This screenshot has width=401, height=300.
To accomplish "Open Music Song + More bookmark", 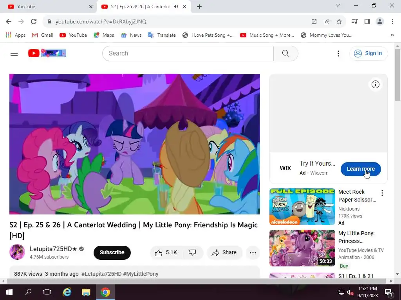I will (x=267, y=35).
